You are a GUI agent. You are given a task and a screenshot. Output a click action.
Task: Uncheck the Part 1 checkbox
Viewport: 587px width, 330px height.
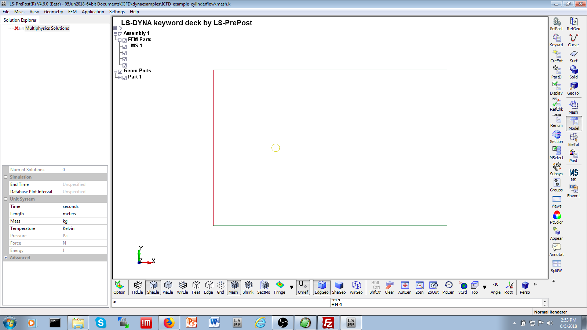pyautogui.click(x=124, y=77)
